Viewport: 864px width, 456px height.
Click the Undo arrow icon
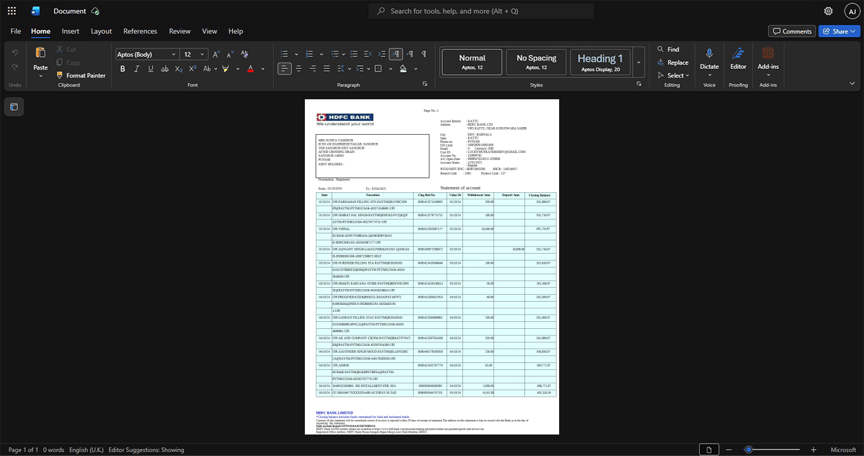(x=15, y=52)
